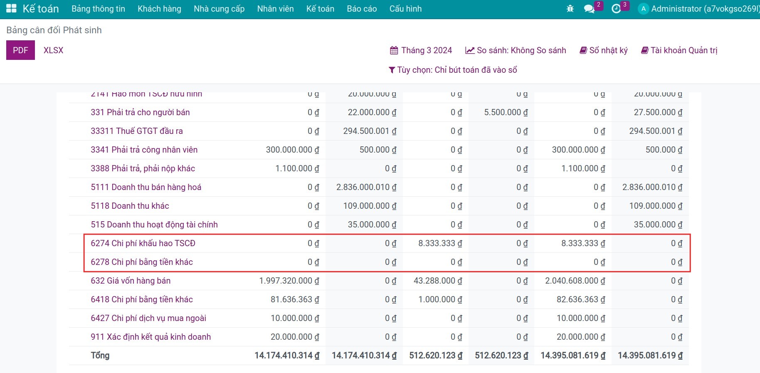Open the Nhân viên menu
This screenshot has width=760, height=373.
pyautogui.click(x=275, y=9)
